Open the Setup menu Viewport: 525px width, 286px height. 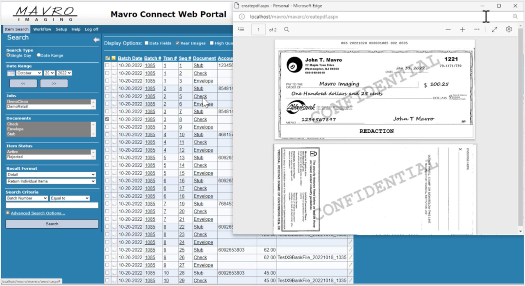coord(61,29)
